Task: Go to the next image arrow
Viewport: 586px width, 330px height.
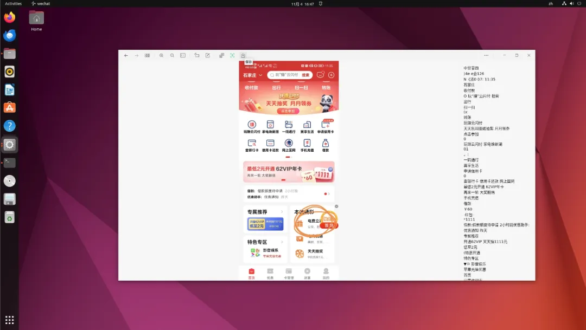Action: 137,55
